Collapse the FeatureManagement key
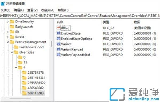This screenshot has height=102, width=160. pos(8,42)
